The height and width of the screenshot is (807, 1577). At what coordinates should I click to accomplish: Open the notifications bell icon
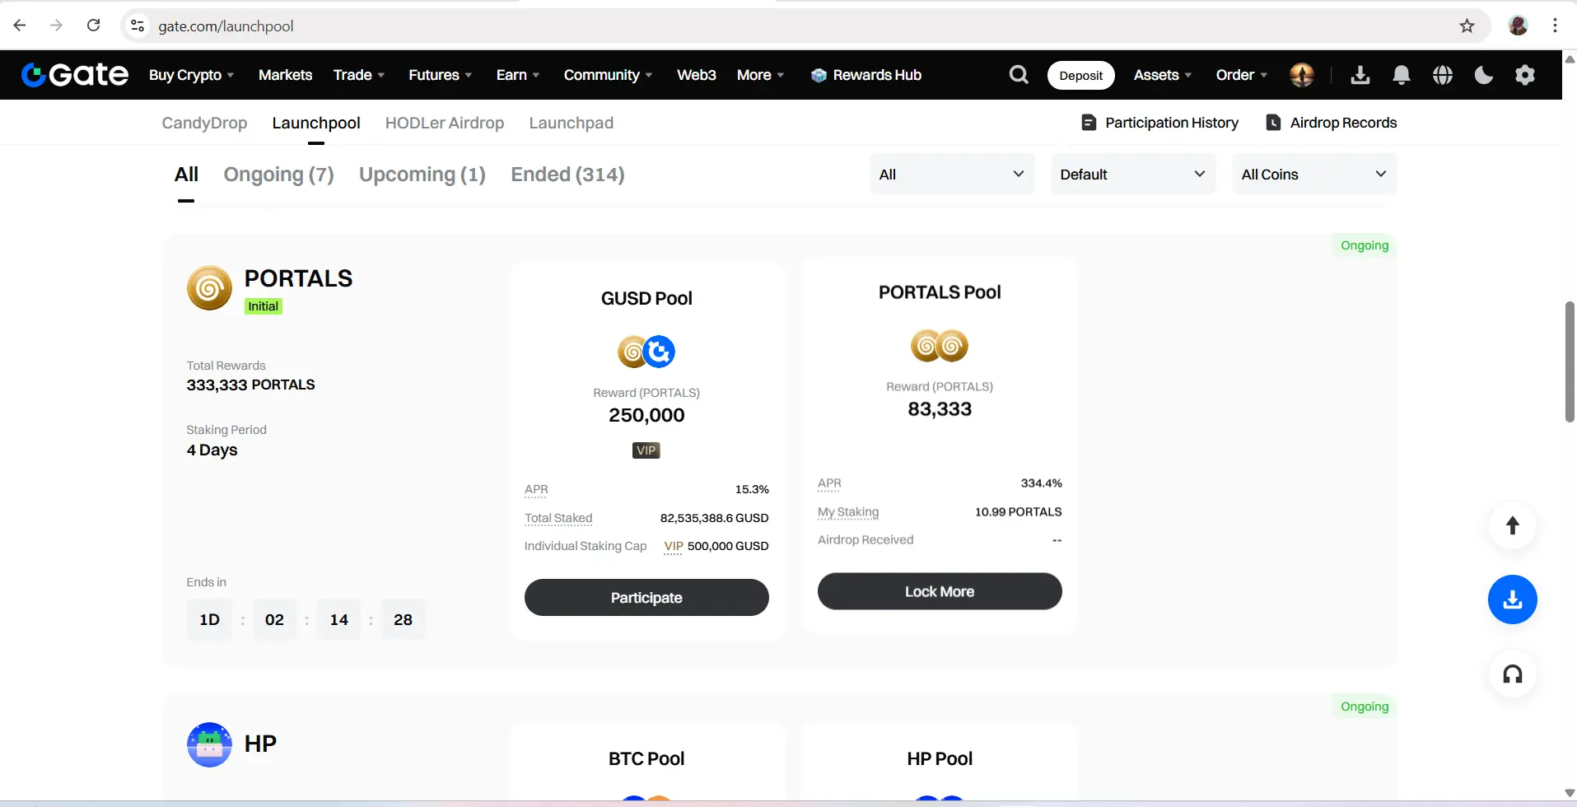pyautogui.click(x=1402, y=75)
